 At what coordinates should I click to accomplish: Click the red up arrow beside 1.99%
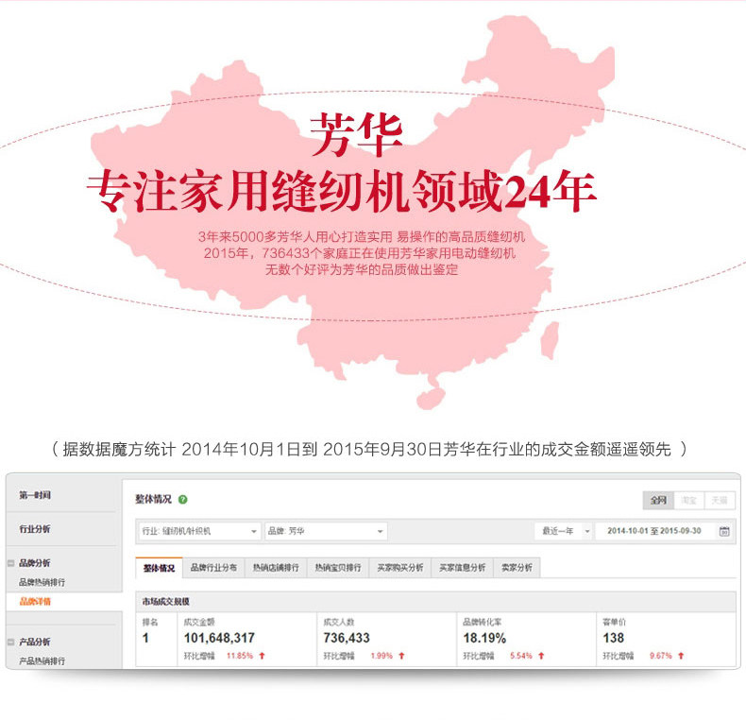point(401,656)
